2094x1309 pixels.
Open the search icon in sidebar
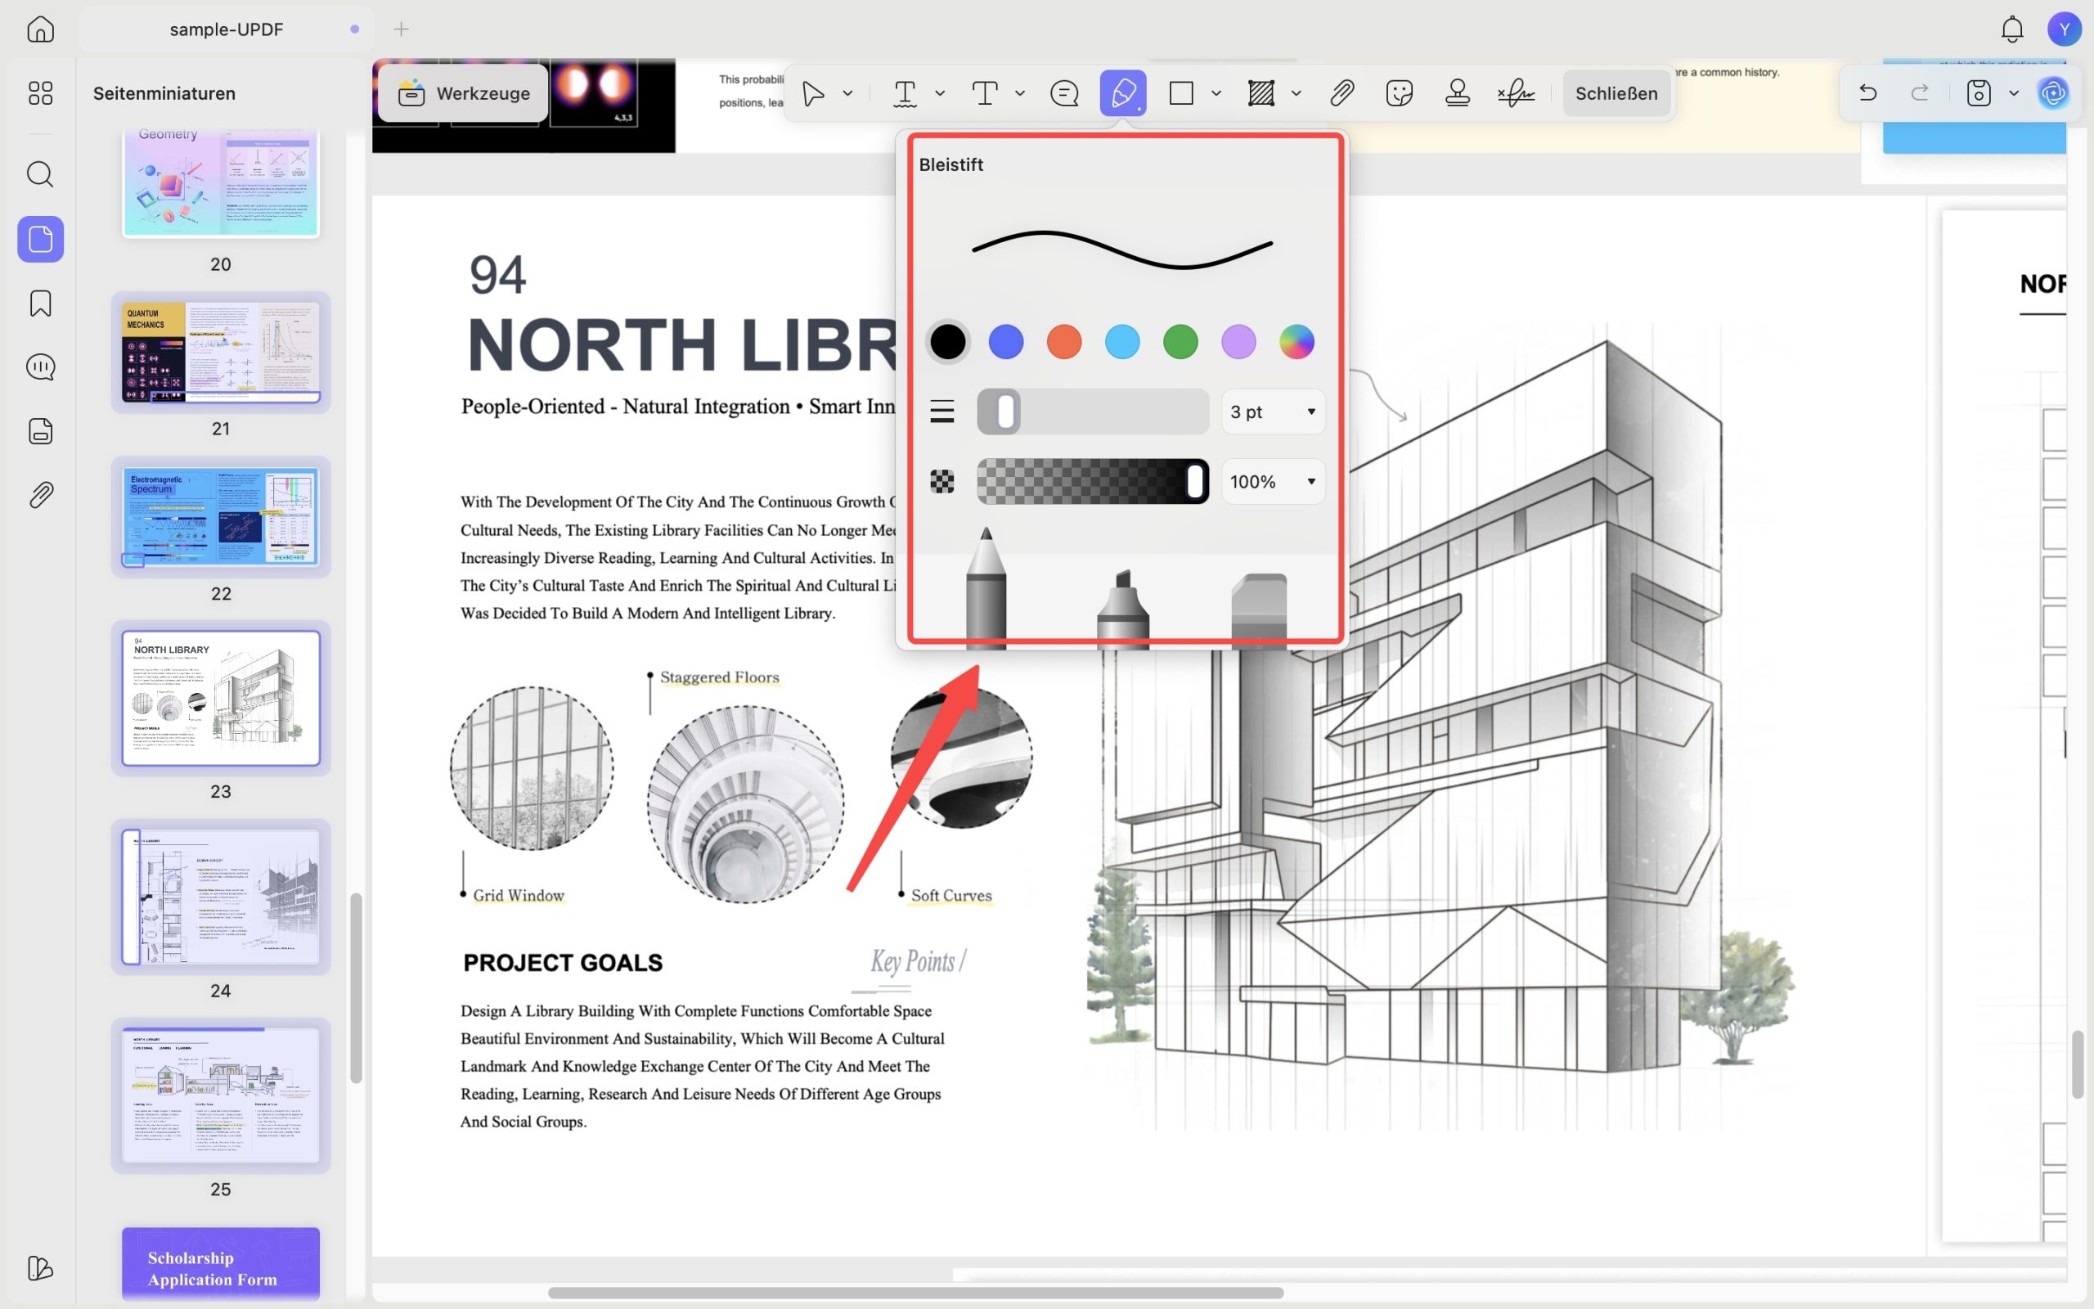[x=41, y=174]
